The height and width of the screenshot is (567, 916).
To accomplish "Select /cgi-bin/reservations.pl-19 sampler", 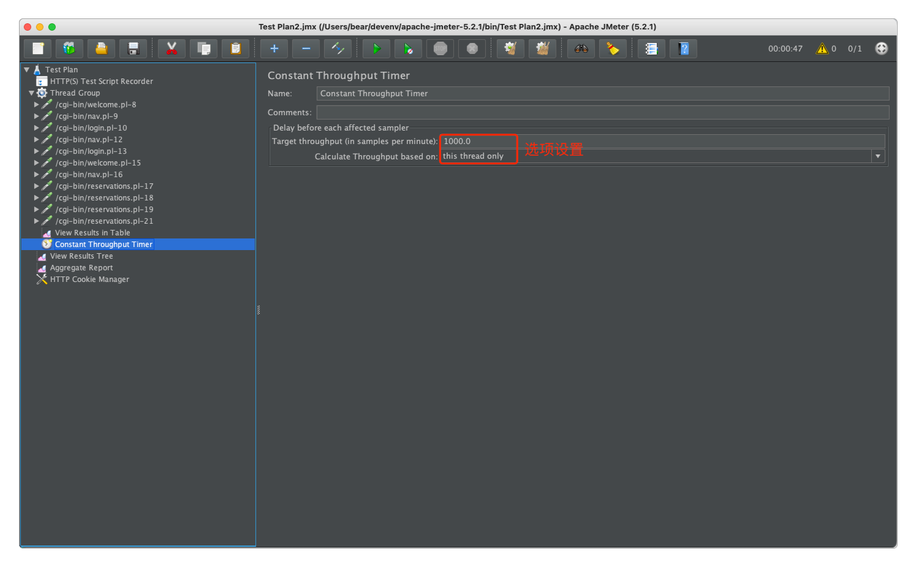I will pos(104,210).
